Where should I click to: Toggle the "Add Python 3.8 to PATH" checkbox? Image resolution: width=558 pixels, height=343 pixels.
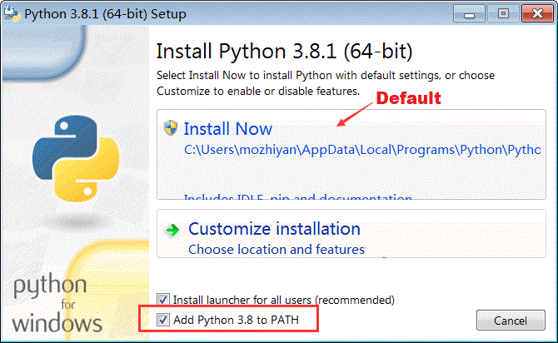163,320
